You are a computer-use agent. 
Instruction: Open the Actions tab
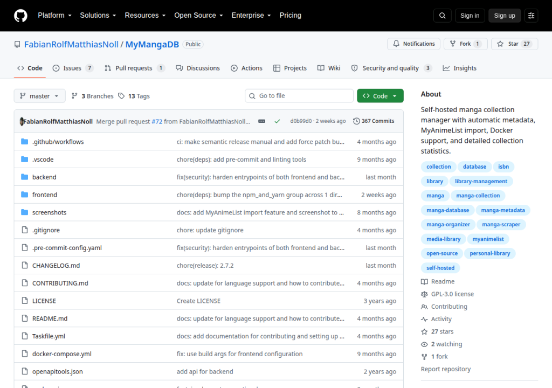pyautogui.click(x=246, y=68)
